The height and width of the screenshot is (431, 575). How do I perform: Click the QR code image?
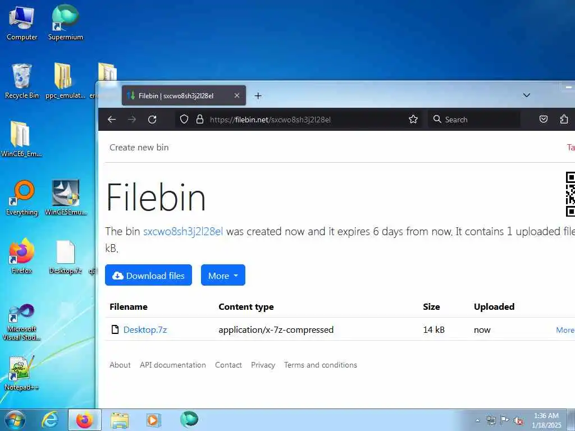coord(571,194)
